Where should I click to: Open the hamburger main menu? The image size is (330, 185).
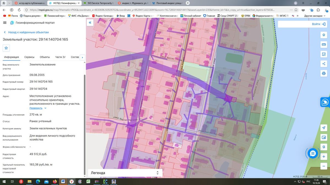(5, 23)
